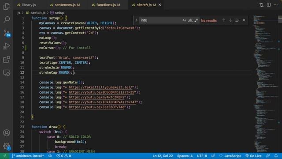Click the sync changes cloud icon
This screenshot has width=282, height=159.
(50, 156)
